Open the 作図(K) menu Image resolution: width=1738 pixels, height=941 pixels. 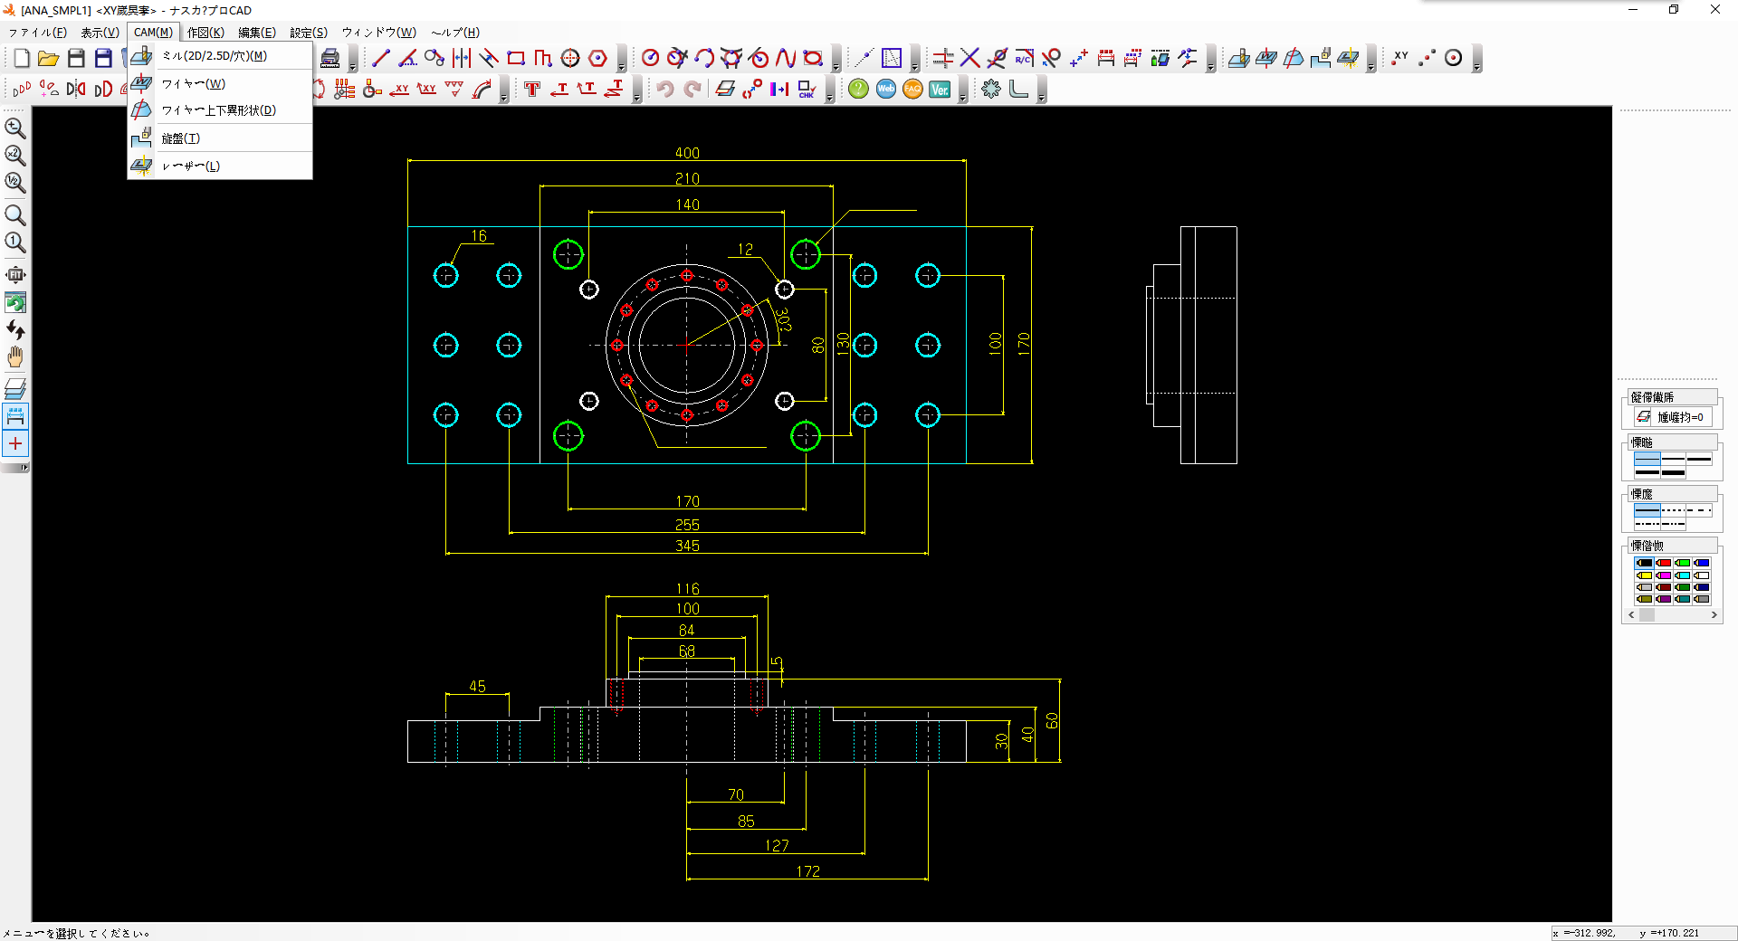[205, 33]
